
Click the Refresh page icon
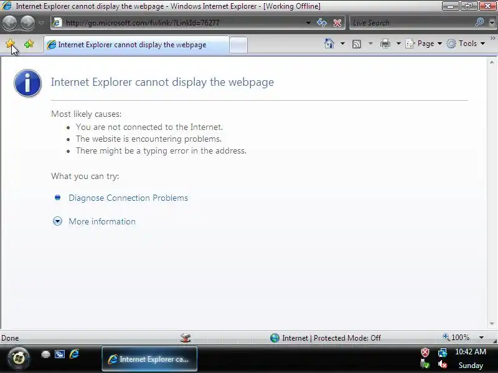[322, 22]
